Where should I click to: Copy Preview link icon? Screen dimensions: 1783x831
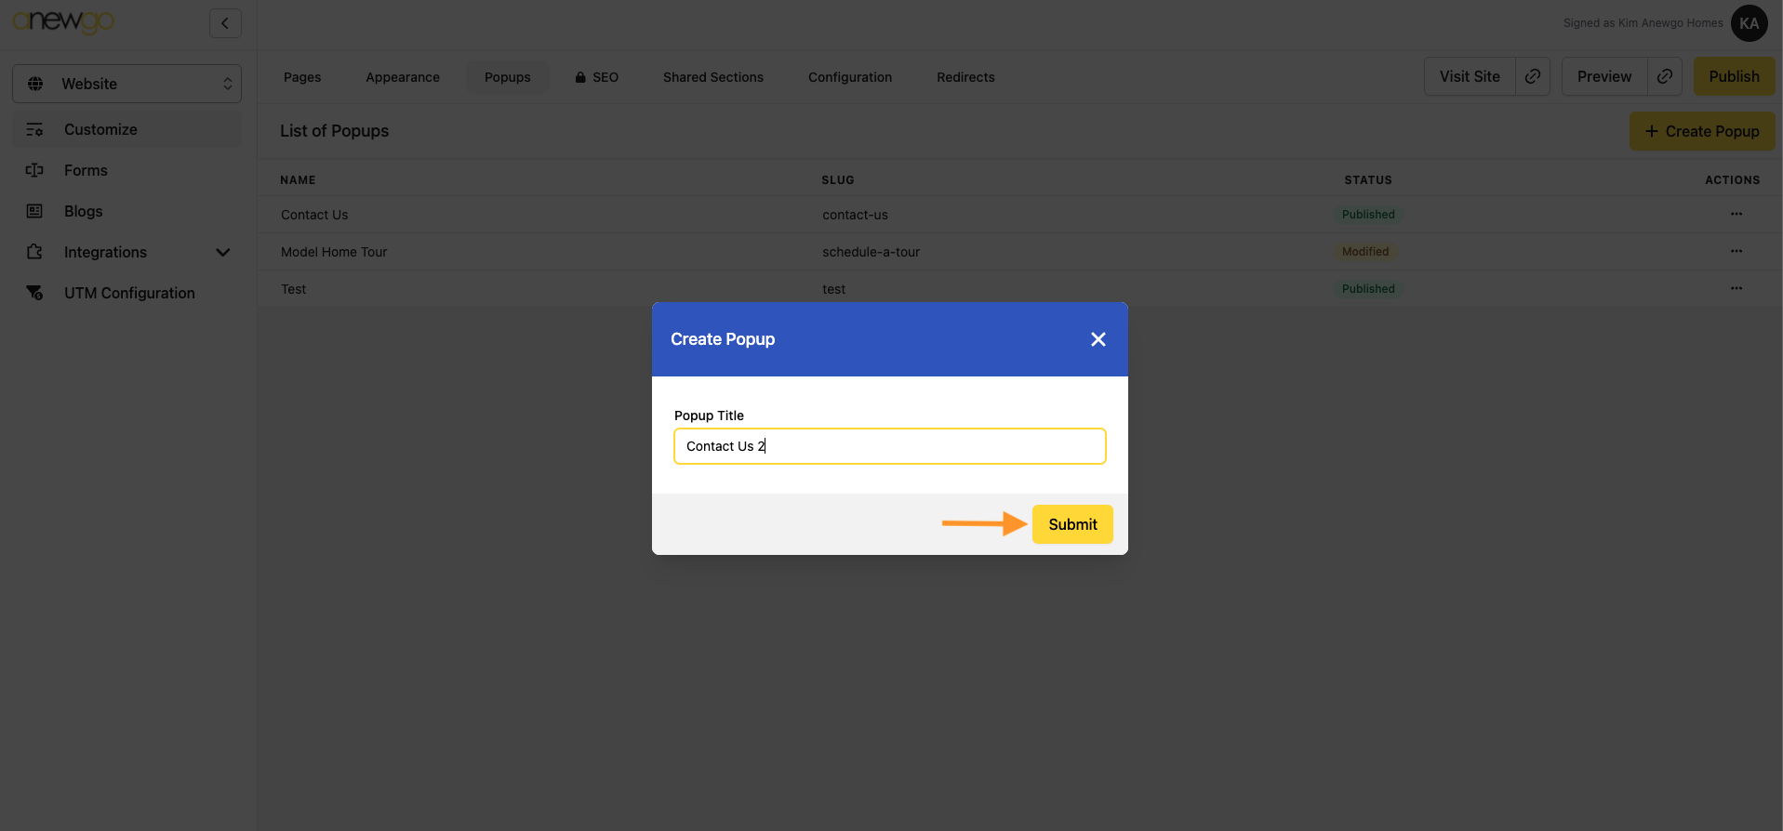[x=1665, y=76]
